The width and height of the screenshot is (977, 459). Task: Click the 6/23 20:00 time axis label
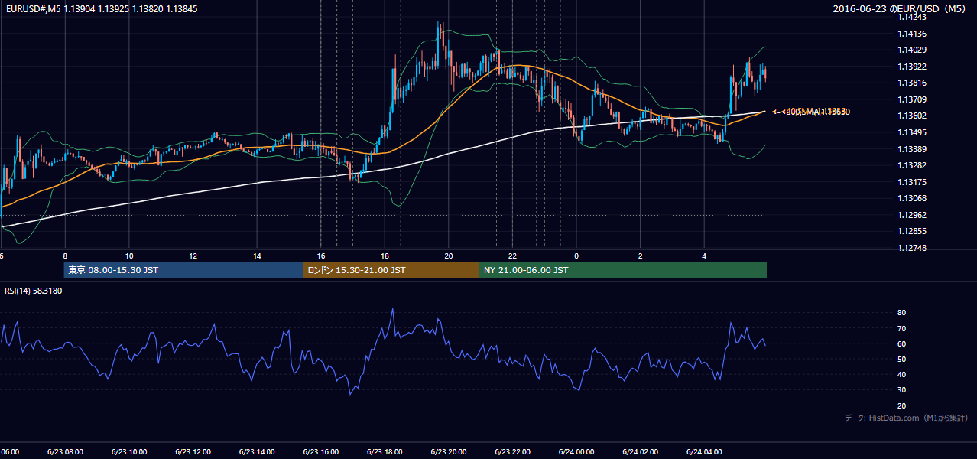pos(449,452)
